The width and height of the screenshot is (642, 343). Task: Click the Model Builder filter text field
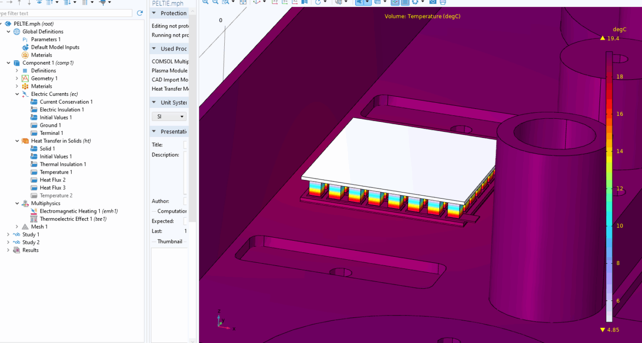point(66,13)
